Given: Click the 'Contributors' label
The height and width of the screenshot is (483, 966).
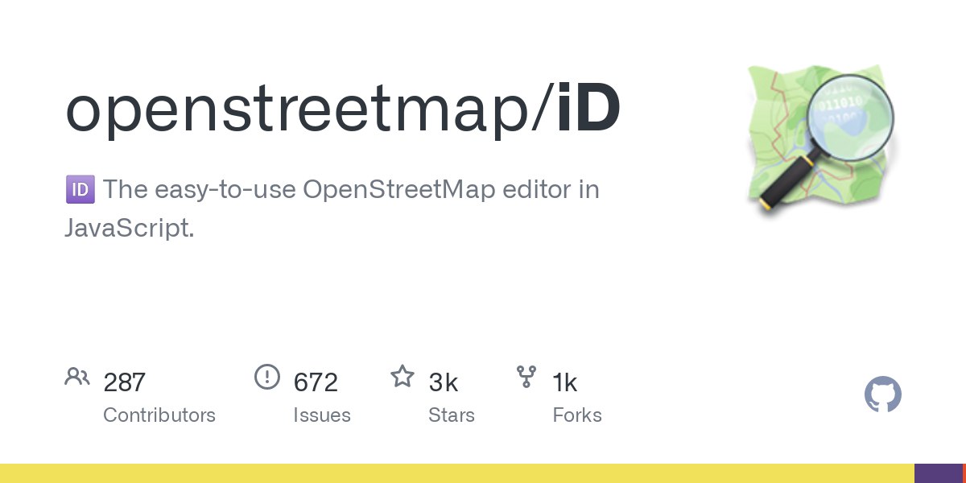Looking at the screenshot, I should pos(159,415).
